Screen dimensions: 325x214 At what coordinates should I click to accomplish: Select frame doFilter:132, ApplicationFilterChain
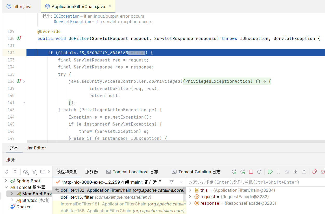pos(119,190)
